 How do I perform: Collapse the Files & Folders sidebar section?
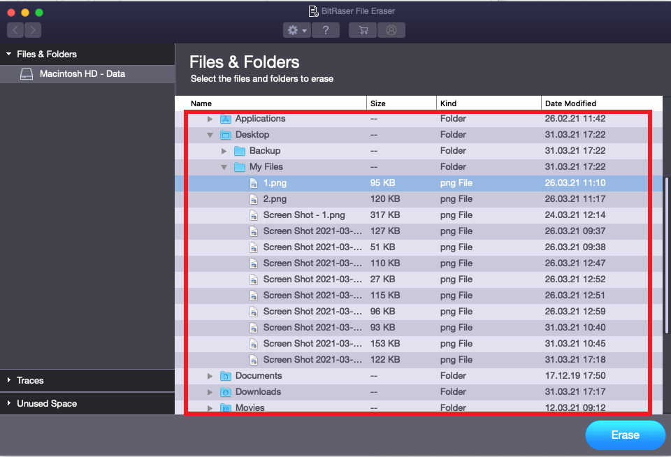[8, 54]
